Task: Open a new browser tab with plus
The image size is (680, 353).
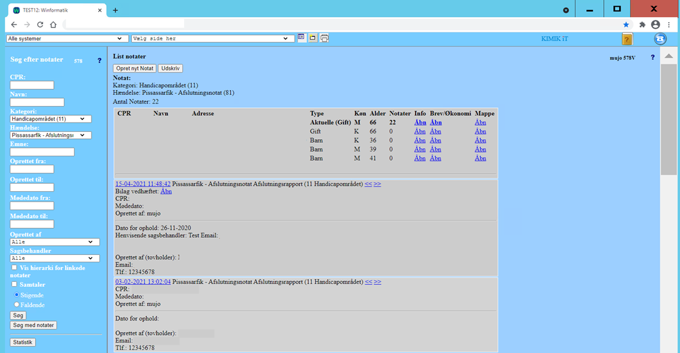Action: click(115, 10)
